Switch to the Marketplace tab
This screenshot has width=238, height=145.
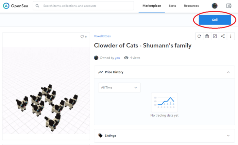pos(152,6)
